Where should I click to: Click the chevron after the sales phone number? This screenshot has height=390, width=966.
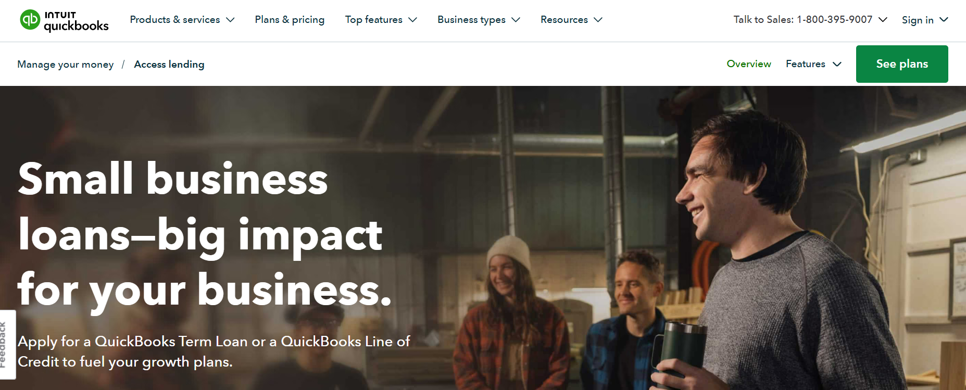883,20
